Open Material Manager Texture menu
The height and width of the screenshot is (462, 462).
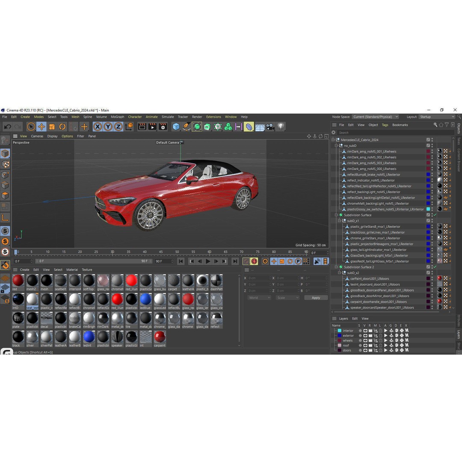87,270
